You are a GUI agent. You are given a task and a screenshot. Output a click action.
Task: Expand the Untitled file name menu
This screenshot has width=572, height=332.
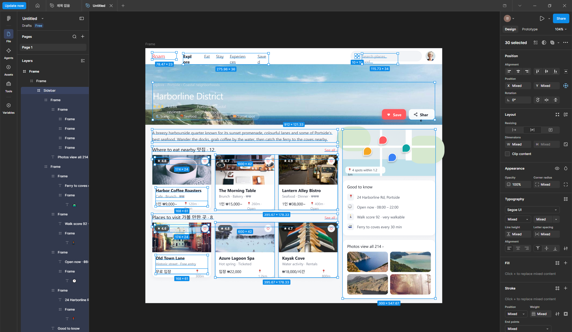pos(43,18)
